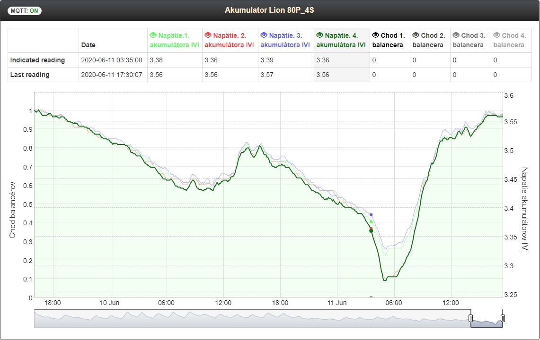The height and width of the screenshot is (340, 540).
Task: Click the 'akumulátora IVI' label under Napätie 3
Action: pos(285,45)
